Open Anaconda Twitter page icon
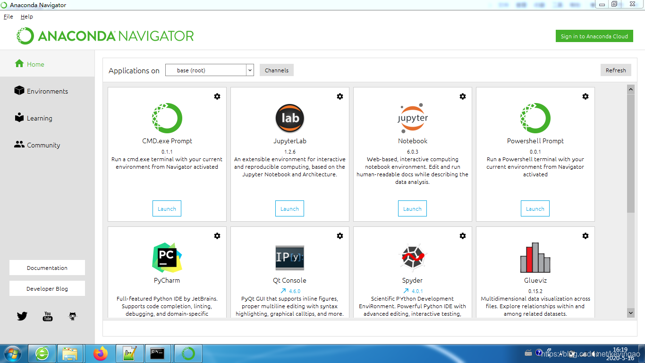 click(x=22, y=316)
